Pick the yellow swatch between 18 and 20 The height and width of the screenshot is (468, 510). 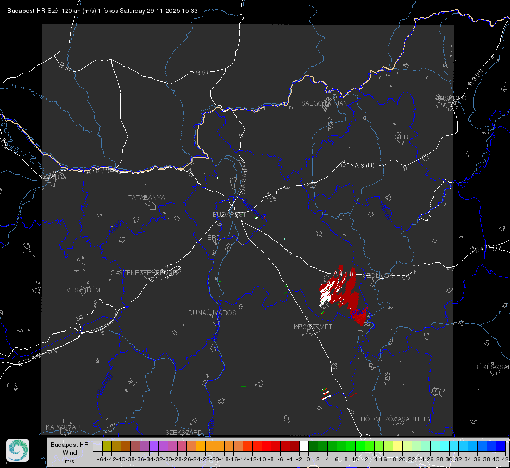coord(397,446)
